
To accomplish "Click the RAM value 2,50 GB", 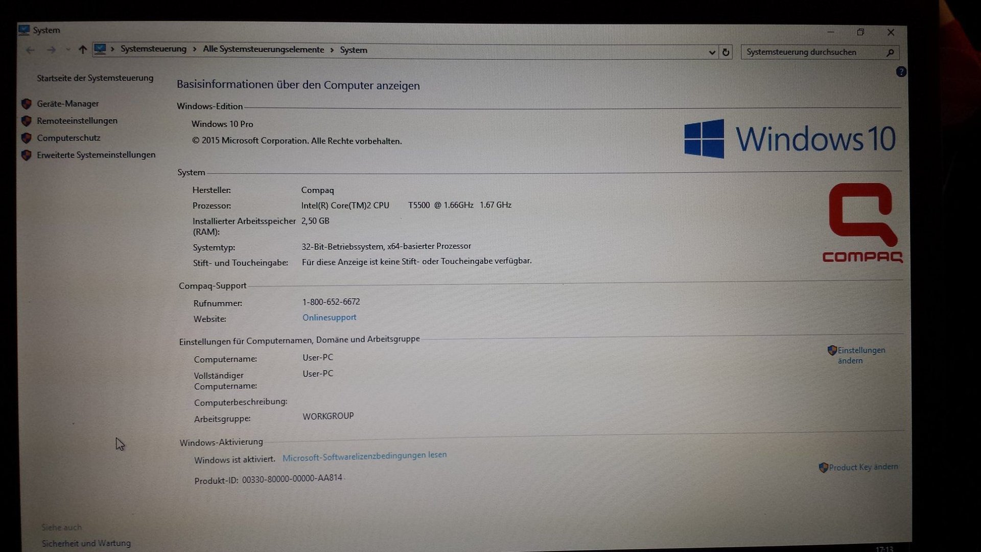I will coord(315,221).
